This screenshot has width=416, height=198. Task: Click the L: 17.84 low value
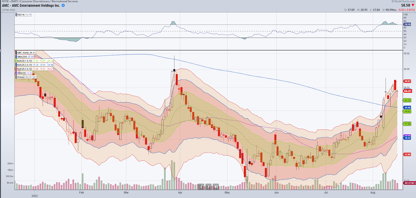pyautogui.click(x=375, y=10)
